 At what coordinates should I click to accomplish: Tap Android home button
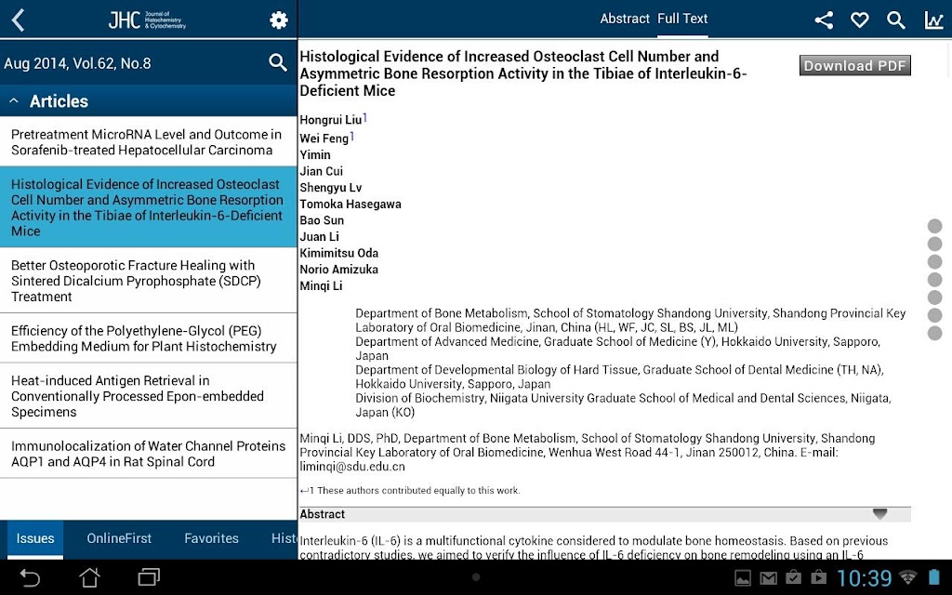pos(90,577)
